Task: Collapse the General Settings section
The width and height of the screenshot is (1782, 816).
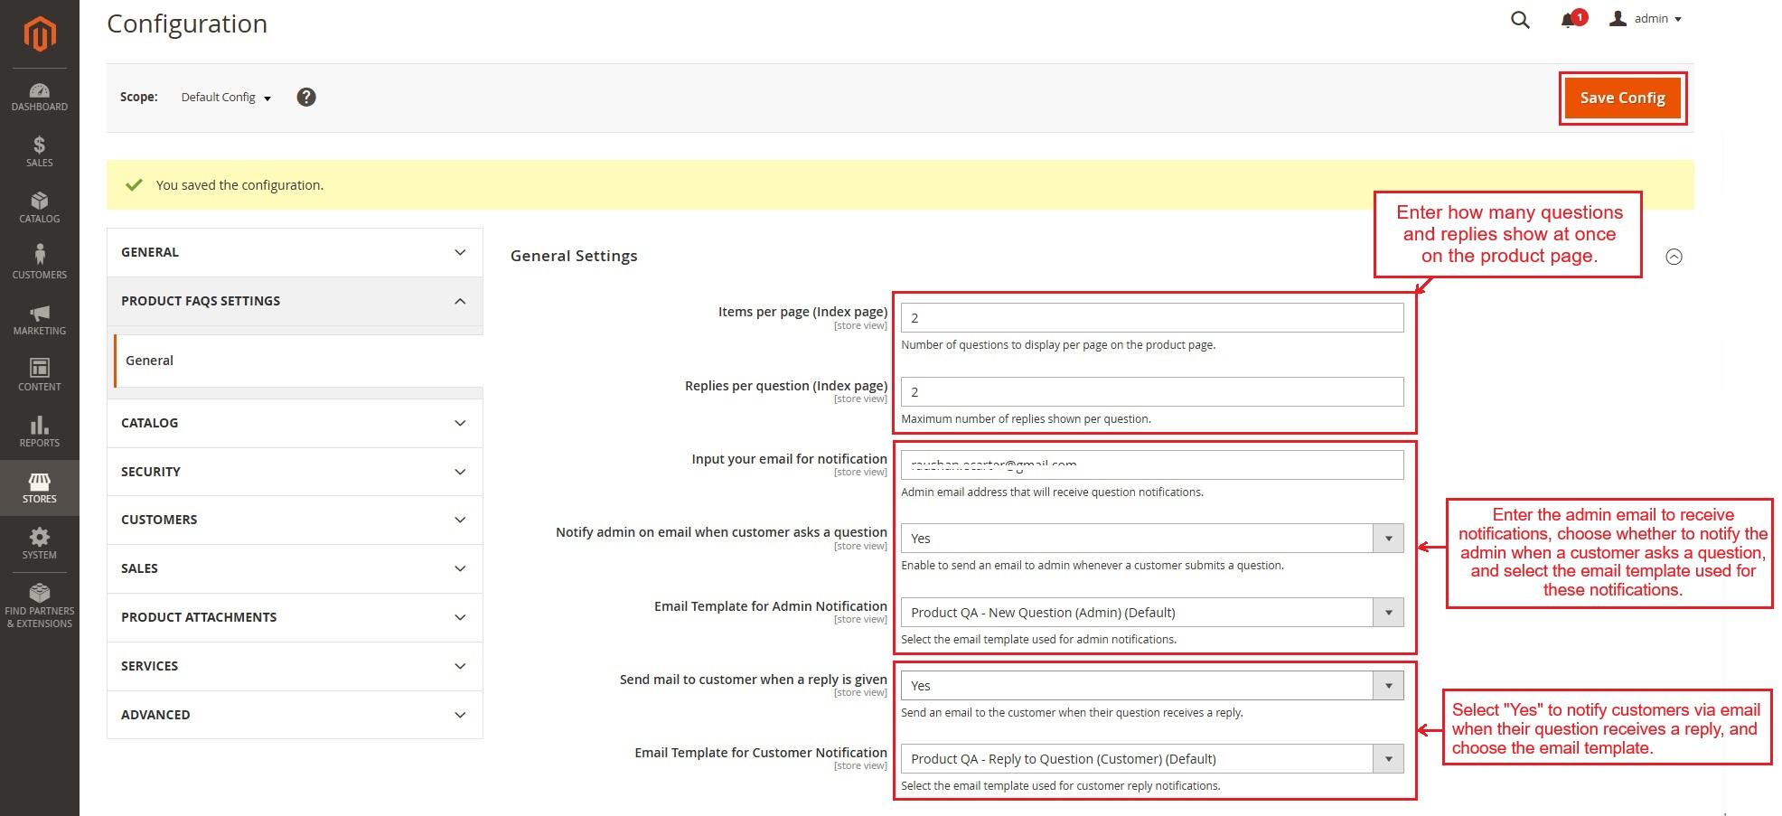Action: pos(1674,257)
